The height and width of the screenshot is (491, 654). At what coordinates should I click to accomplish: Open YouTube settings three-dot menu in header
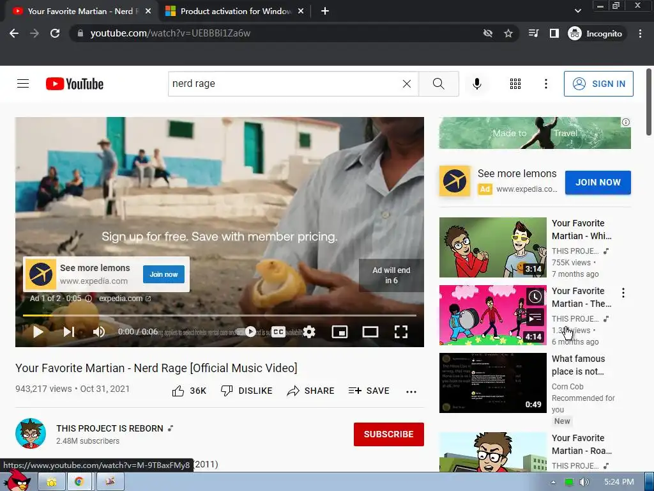point(545,84)
